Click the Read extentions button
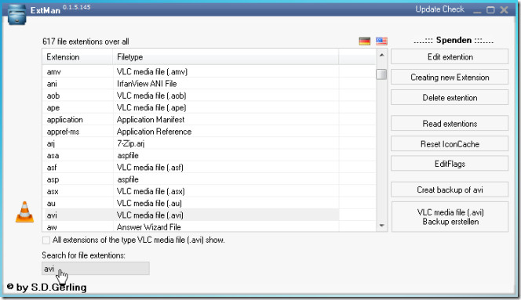Image resolution: width=521 pixels, height=300 pixels. [450, 124]
